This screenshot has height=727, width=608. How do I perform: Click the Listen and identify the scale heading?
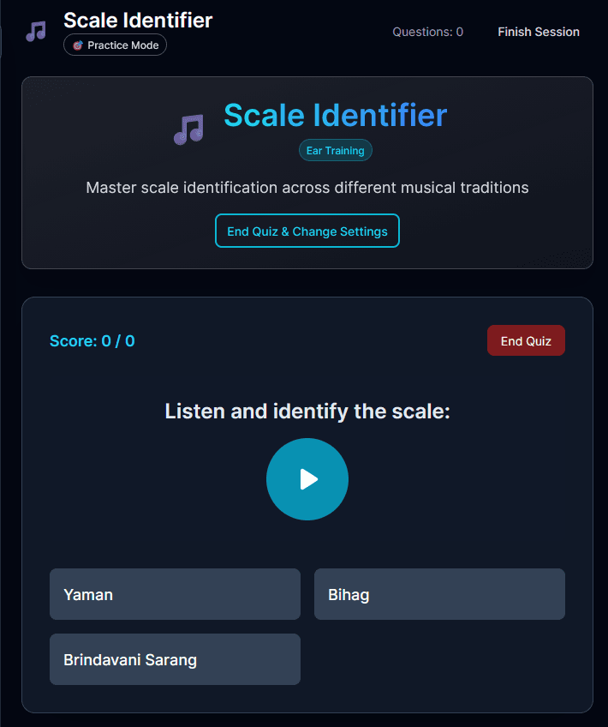pyautogui.click(x=307, y=411)
